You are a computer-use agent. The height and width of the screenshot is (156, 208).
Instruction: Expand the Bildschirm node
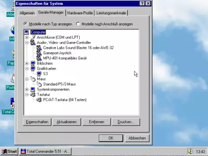coord(27,63)
